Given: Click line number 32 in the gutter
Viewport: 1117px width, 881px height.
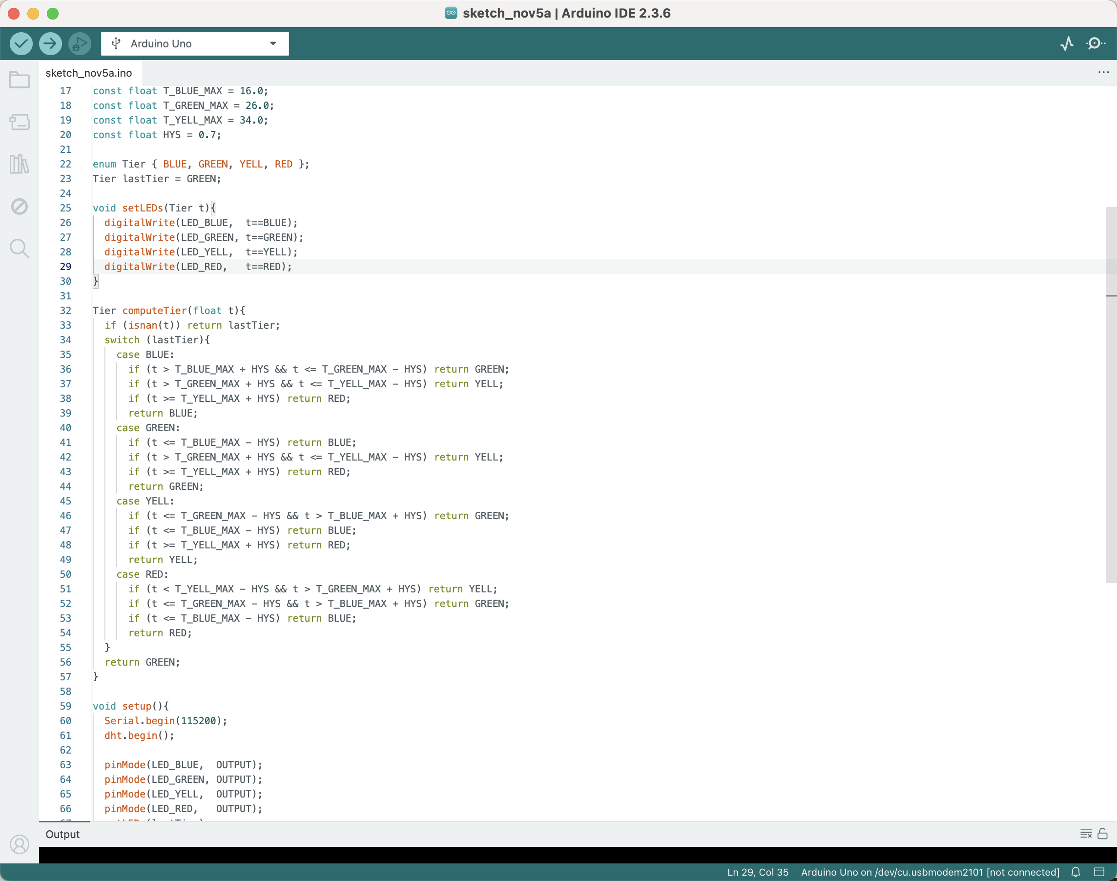Looking at the screenshot, I should [x=65, y=311].
